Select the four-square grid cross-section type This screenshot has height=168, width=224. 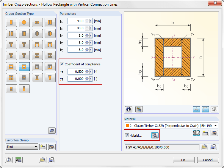[x=11, y=78]
